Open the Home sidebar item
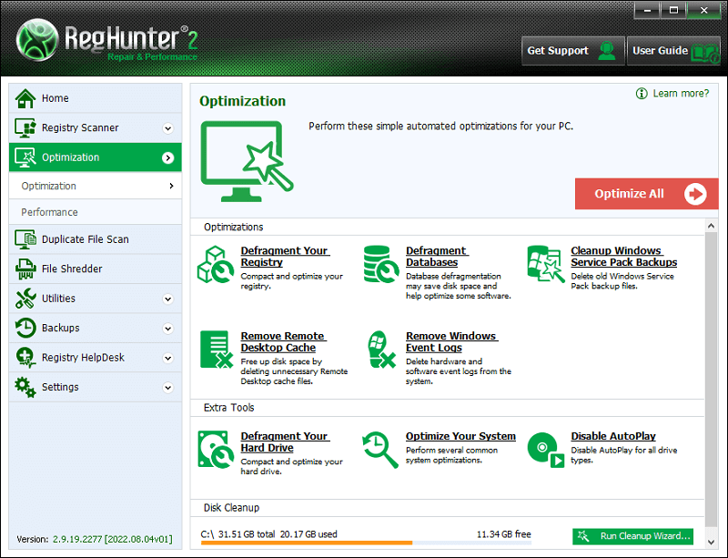Image resolution: width=728 pixels, height=558 pixels. pos(55,98)
